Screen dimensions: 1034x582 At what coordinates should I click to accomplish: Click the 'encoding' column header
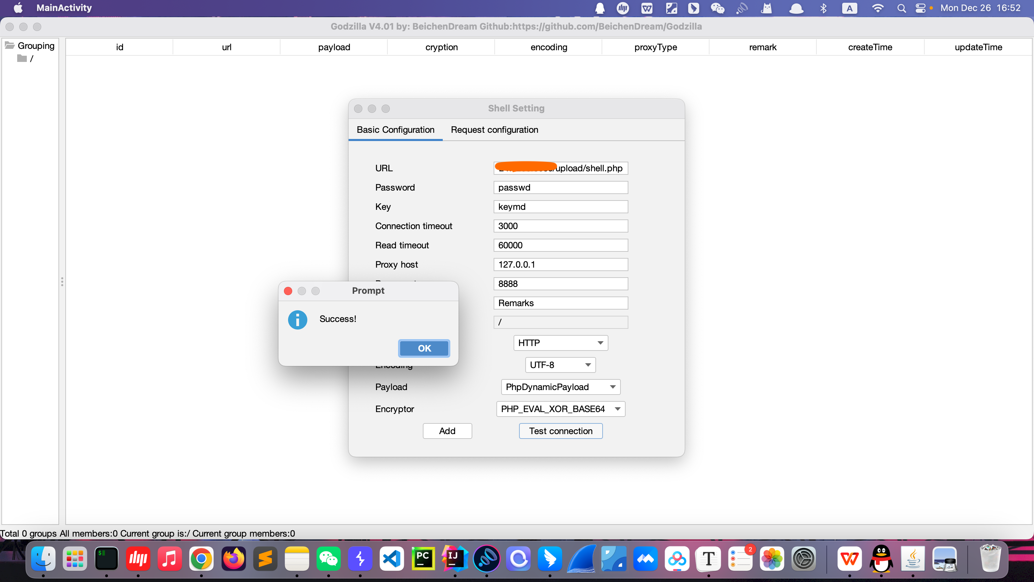(549, 47)
